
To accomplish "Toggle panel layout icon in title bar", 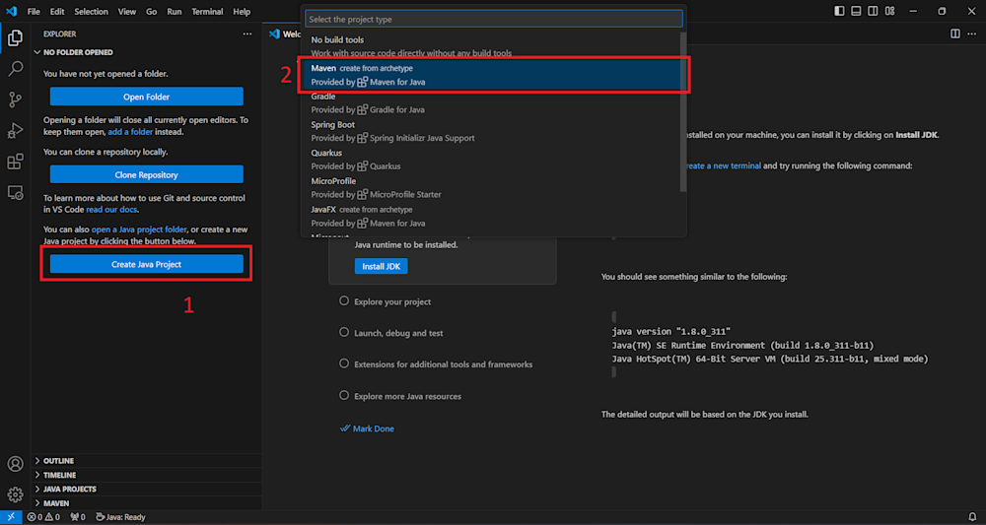I will [856, 11].
